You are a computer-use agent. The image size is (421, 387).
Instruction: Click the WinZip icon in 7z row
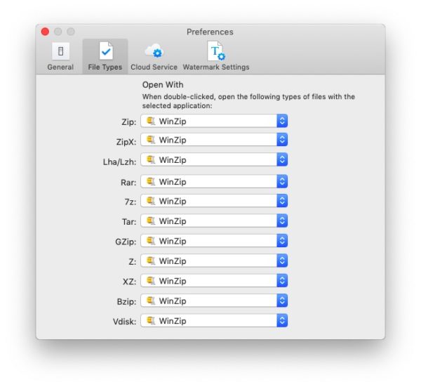tap(151, 201)
